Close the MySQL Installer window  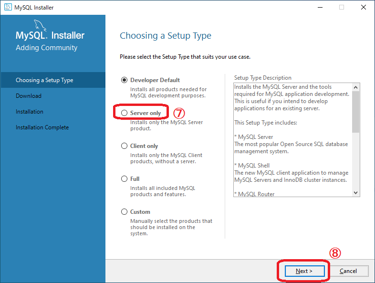click(x=364, y=8)
